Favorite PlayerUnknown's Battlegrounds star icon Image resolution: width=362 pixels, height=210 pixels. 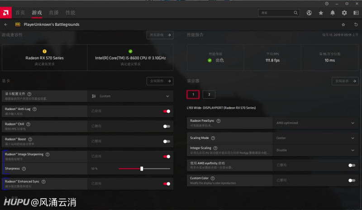343,24
